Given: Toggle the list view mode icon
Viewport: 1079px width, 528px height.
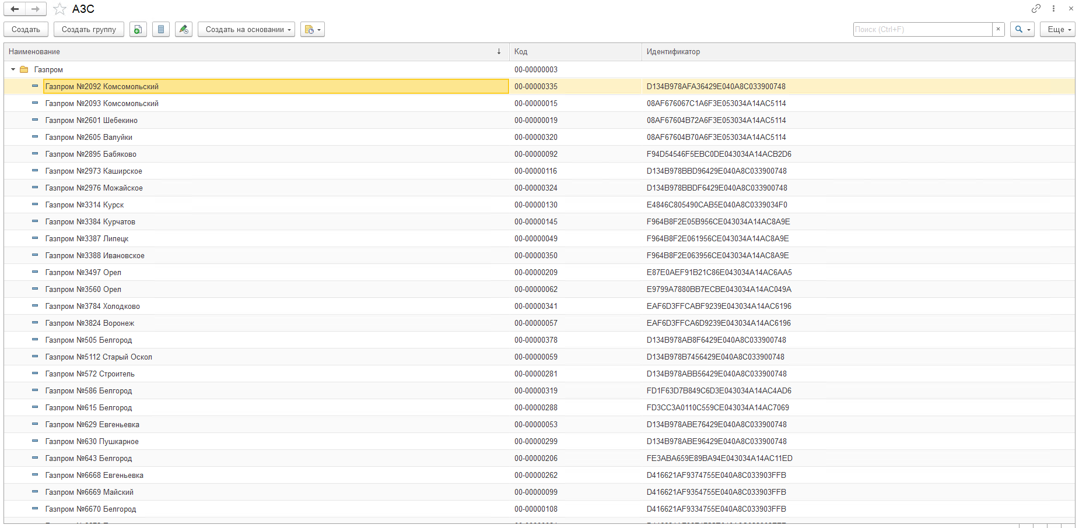Looking at the screenshot, I should click(161, 29).
